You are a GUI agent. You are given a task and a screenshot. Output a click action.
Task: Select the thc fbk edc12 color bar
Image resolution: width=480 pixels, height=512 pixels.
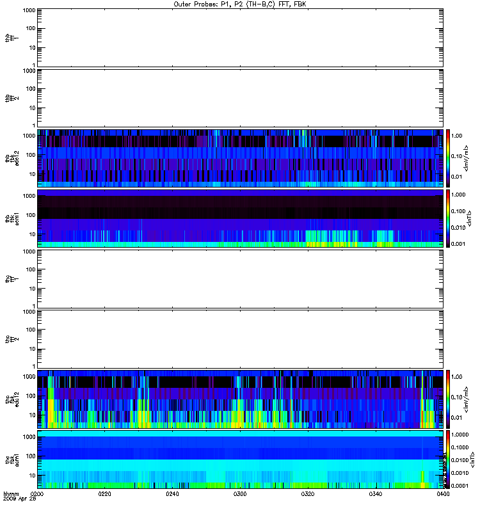point(448,399)
